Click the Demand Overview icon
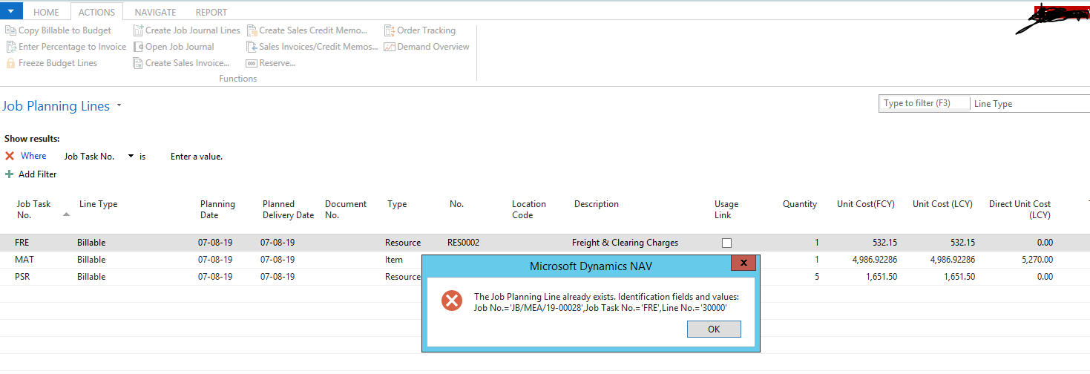This screenshot has height=374, width=1090. (390, 47)
